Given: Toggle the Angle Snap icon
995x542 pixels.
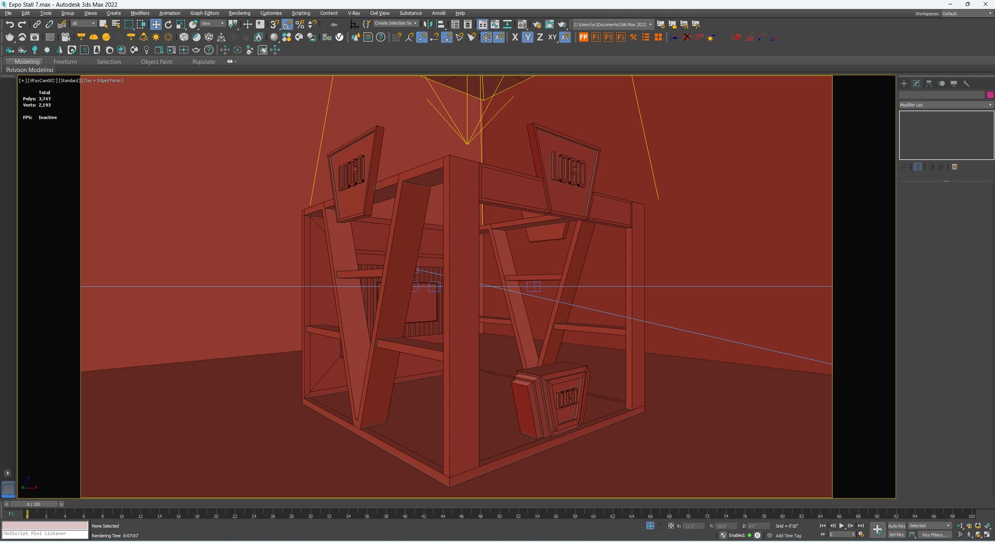Looking at the screenshot, I should pyautogui.click(x=287, y=24).
